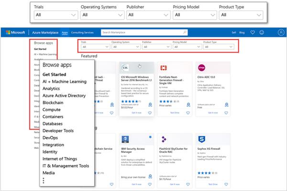Favorite the FortiGate Next-Generation Firewall card heart
This screenshot has height=191, width=287.
pyautogui.click(x=188, y=113)
